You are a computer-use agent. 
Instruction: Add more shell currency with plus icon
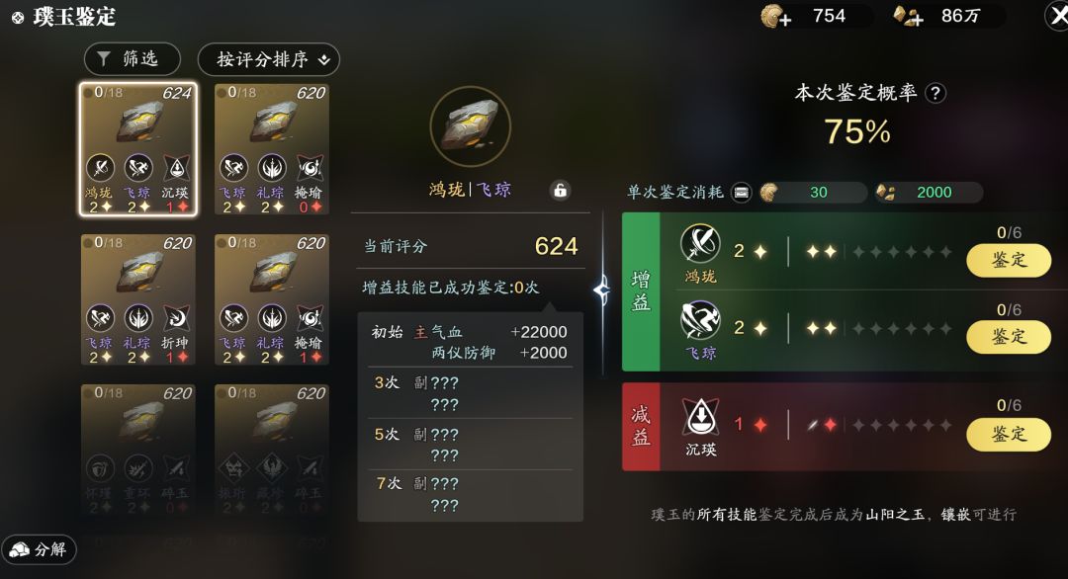pyautogui.click(x=776, y=16)
